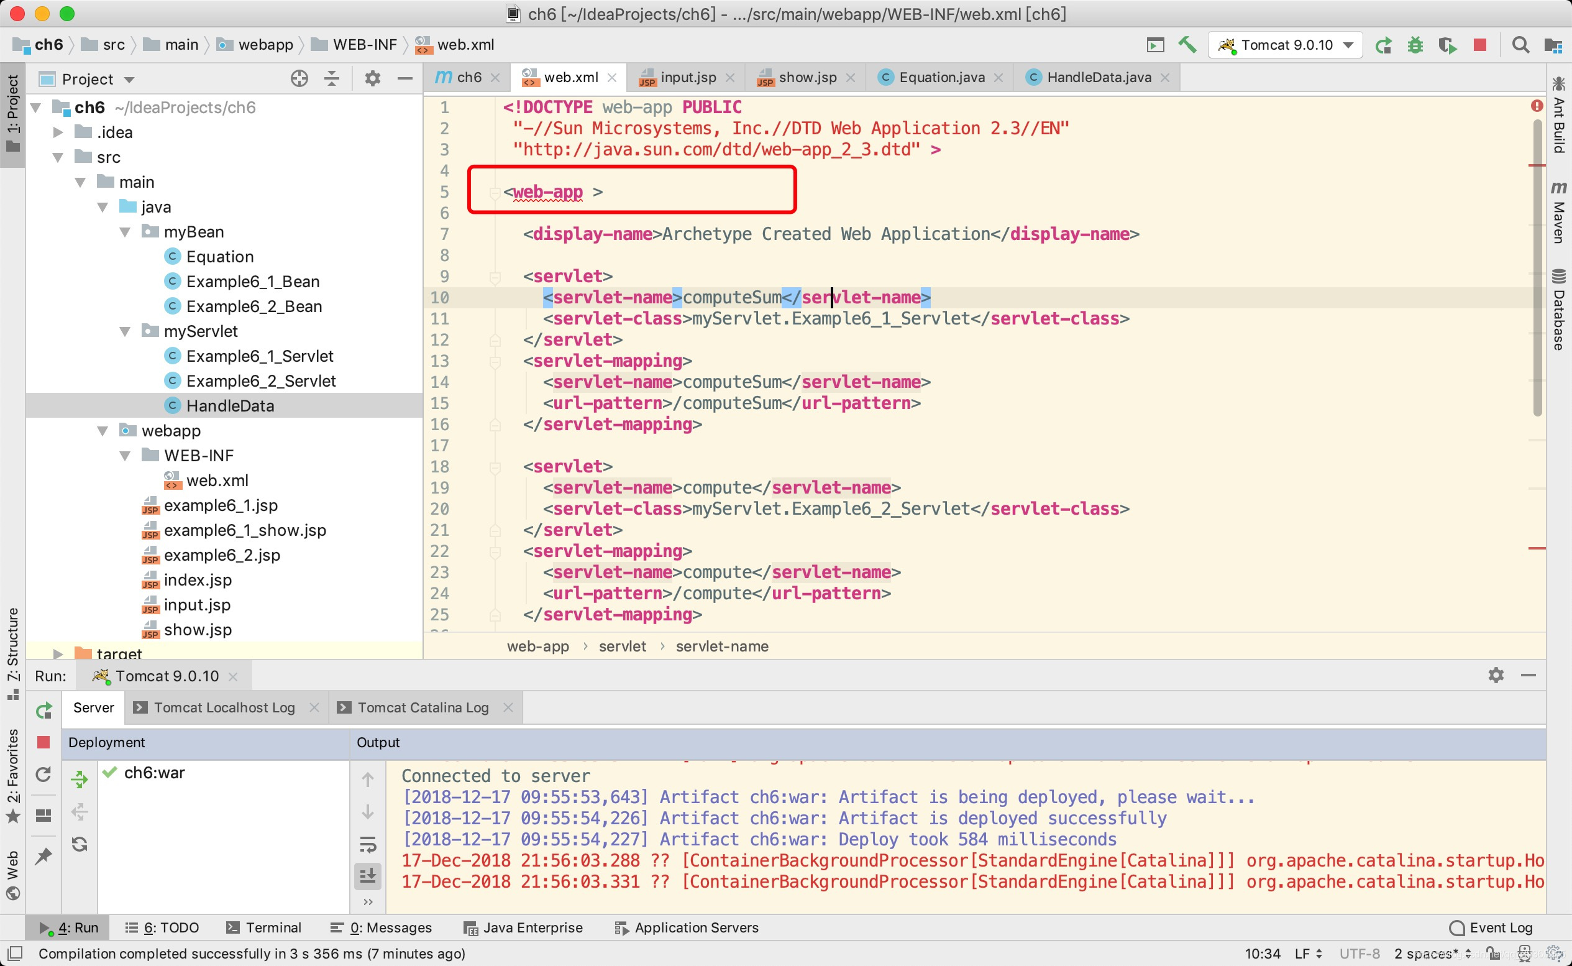Toggle the Maven tool window

[1558, 213]
